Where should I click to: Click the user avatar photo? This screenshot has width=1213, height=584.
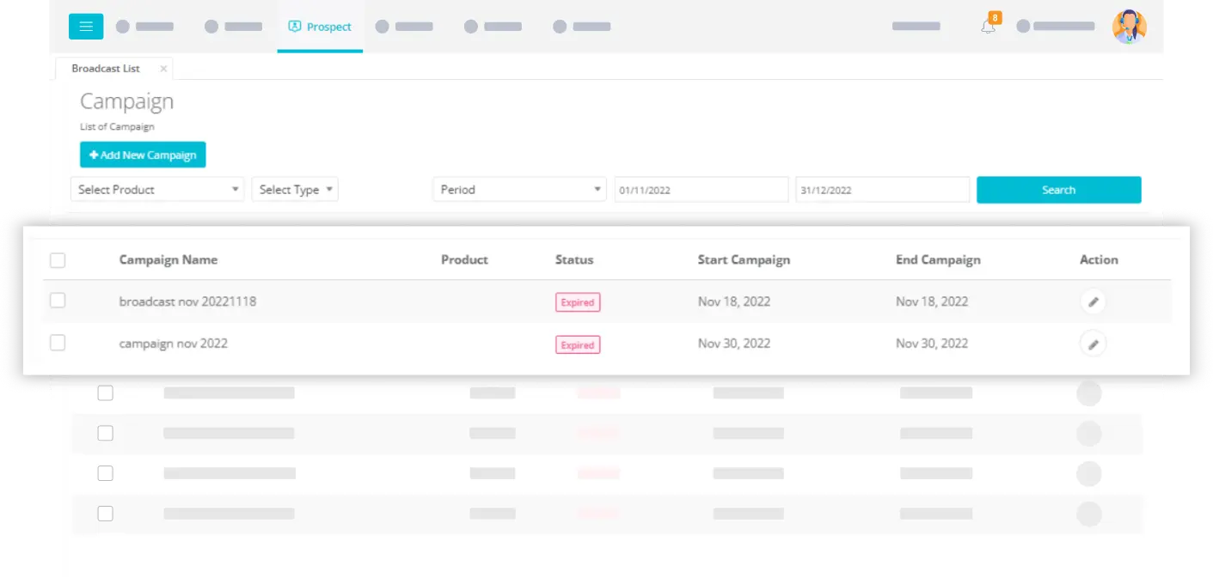tap(1129, 27)
